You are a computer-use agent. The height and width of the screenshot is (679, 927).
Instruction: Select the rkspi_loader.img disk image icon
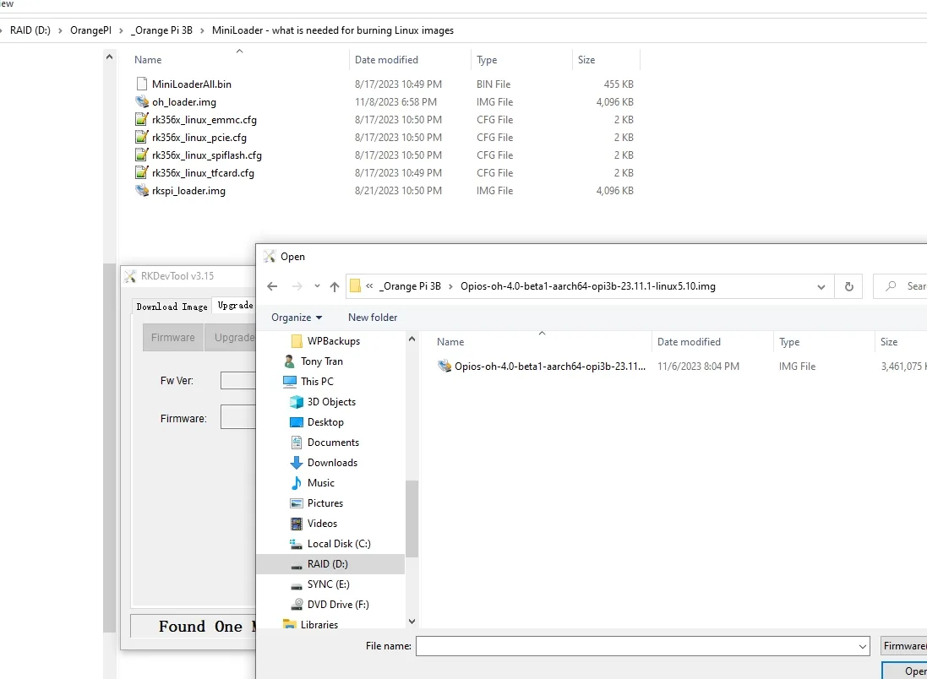coord(142,190)
